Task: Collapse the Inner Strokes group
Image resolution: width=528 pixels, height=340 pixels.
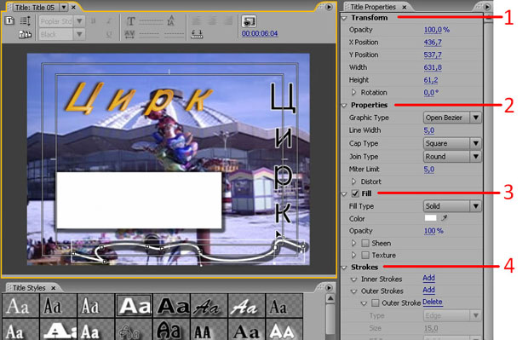Action: (354, 279)
